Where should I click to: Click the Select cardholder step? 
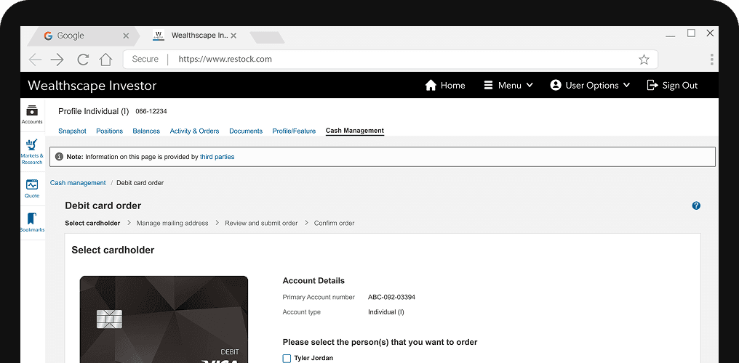click(x=92, y=224)
